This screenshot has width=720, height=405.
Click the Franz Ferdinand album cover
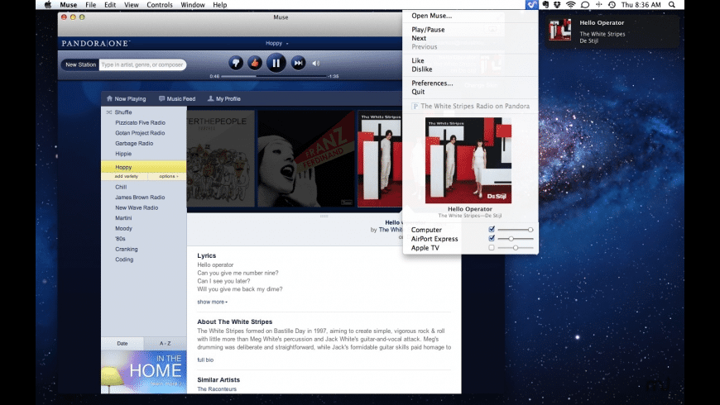(x=306, y=159)
